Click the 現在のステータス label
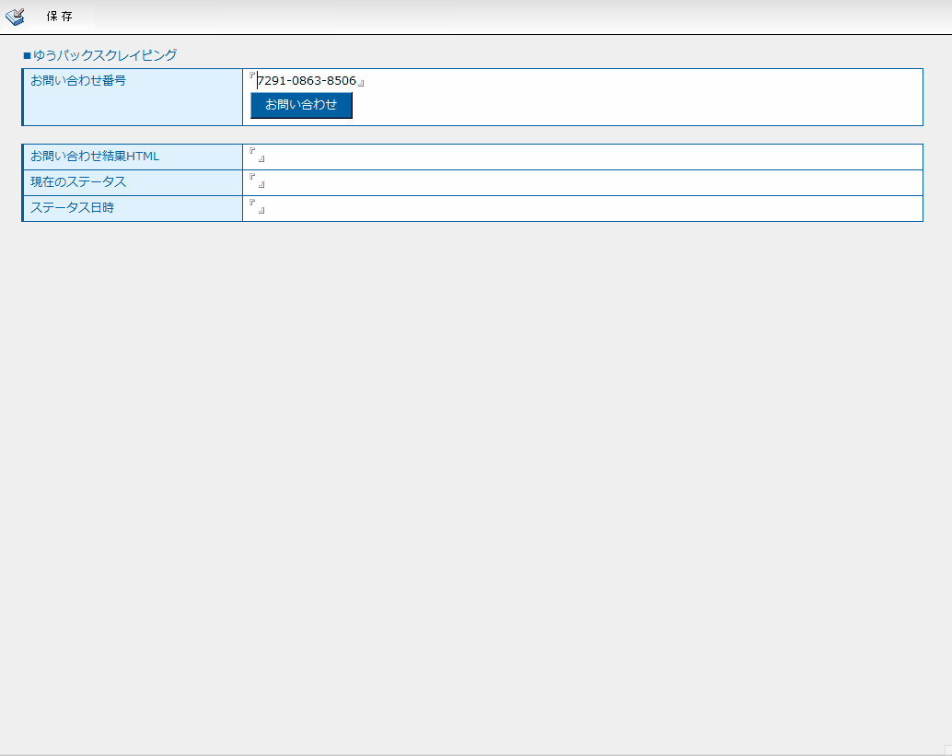This screenshot has height=756, width=952. point(78,181)
